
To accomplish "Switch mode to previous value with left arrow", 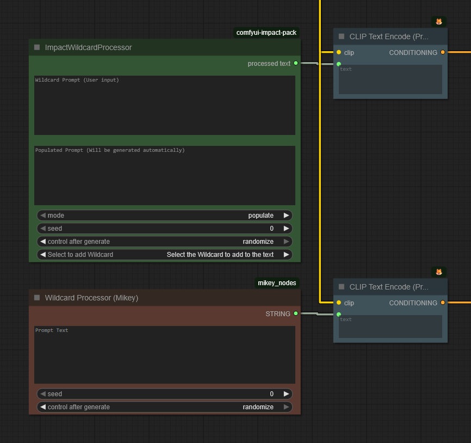I will pos(43,216).
